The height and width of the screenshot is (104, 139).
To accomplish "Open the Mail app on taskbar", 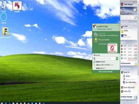I will (x=21, y=103).
